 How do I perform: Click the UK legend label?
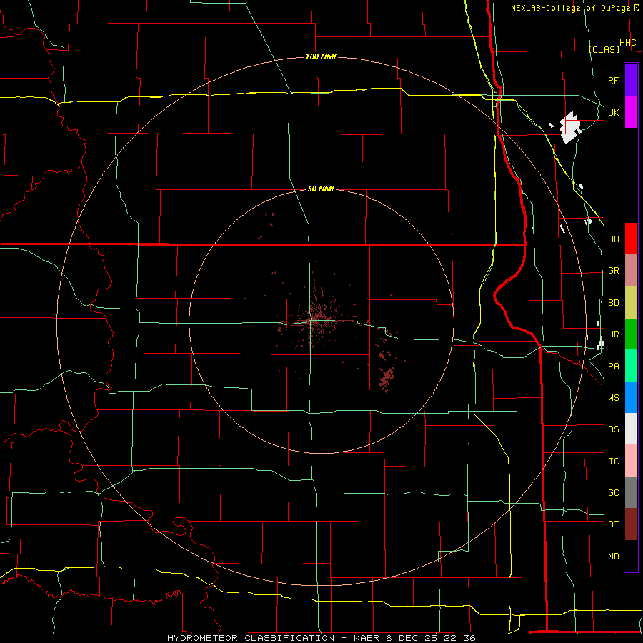(613, 112)
